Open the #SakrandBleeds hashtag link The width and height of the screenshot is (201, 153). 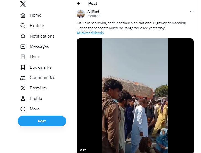pos(90,33)
